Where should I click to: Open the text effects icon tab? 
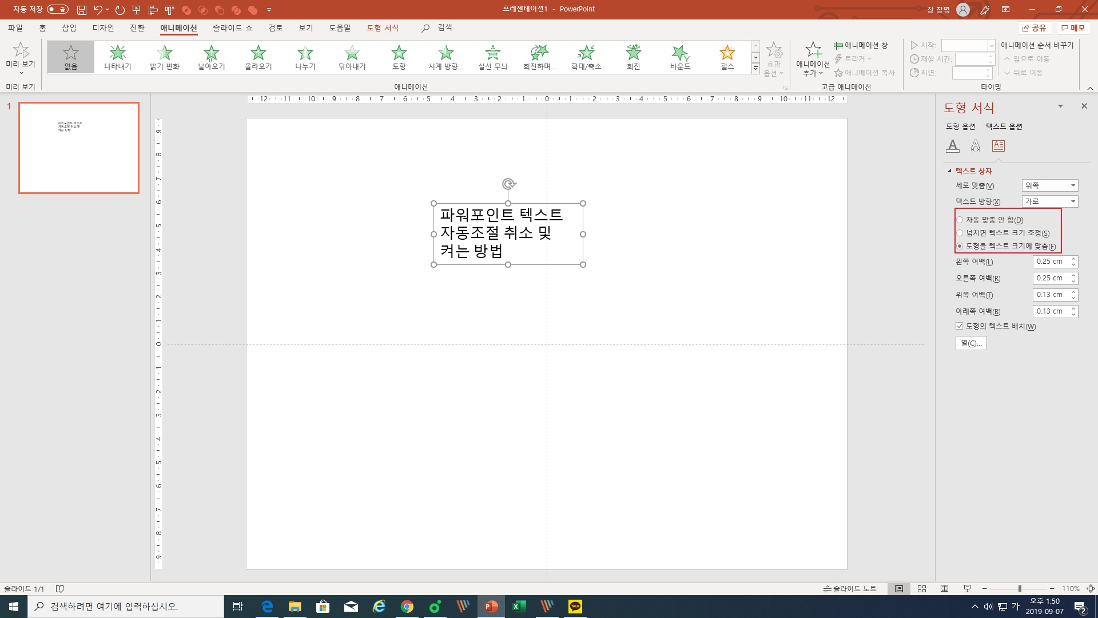click(x=975, y=146)
